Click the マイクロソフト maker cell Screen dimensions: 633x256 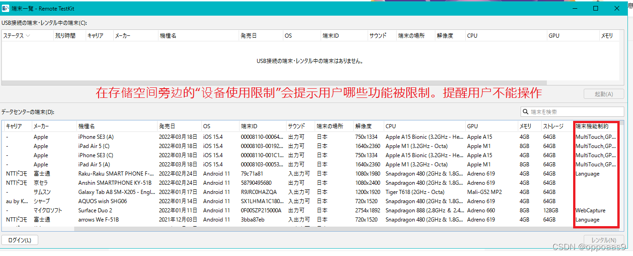[x=47, y=210]
